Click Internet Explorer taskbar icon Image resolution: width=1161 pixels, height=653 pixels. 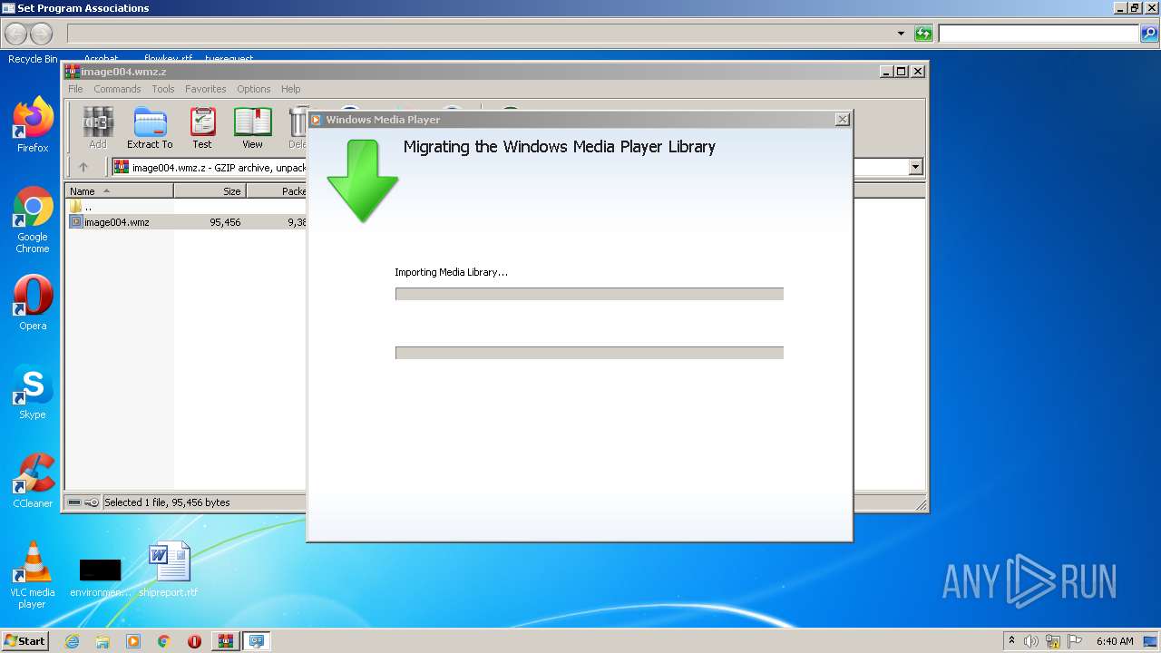pos(72,641)
